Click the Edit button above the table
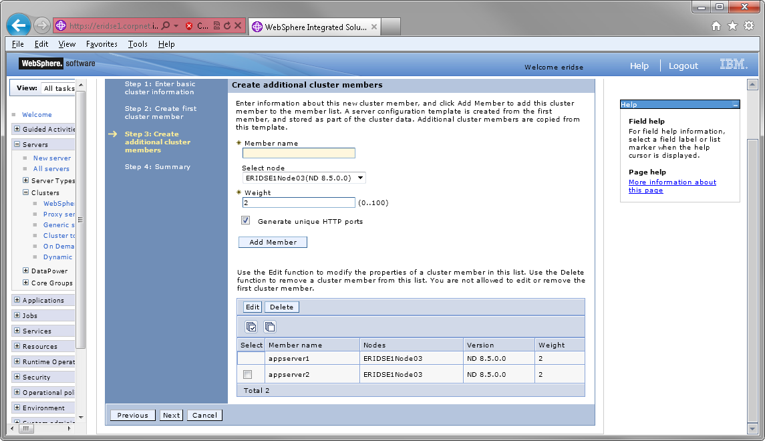765x441 pixels. click(253, 307)
